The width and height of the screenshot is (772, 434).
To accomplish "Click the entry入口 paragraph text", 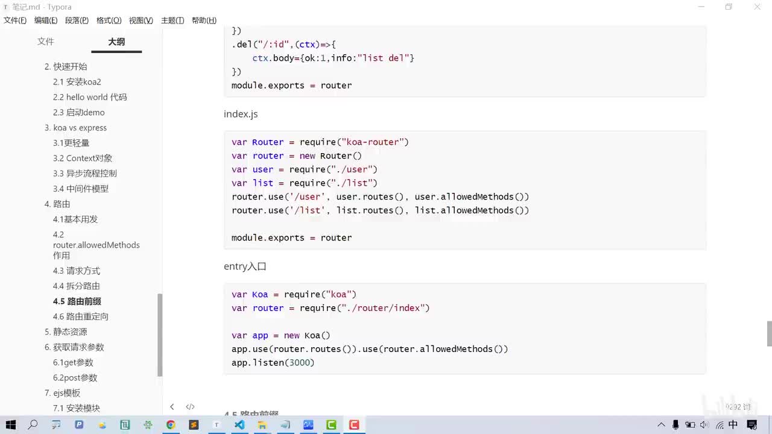I will click(x=245, y=266).
